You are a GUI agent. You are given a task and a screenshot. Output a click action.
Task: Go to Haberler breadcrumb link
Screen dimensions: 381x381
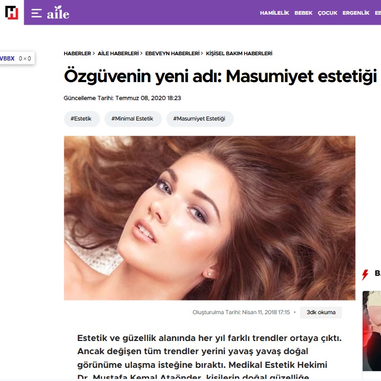[x=77, y=53]
